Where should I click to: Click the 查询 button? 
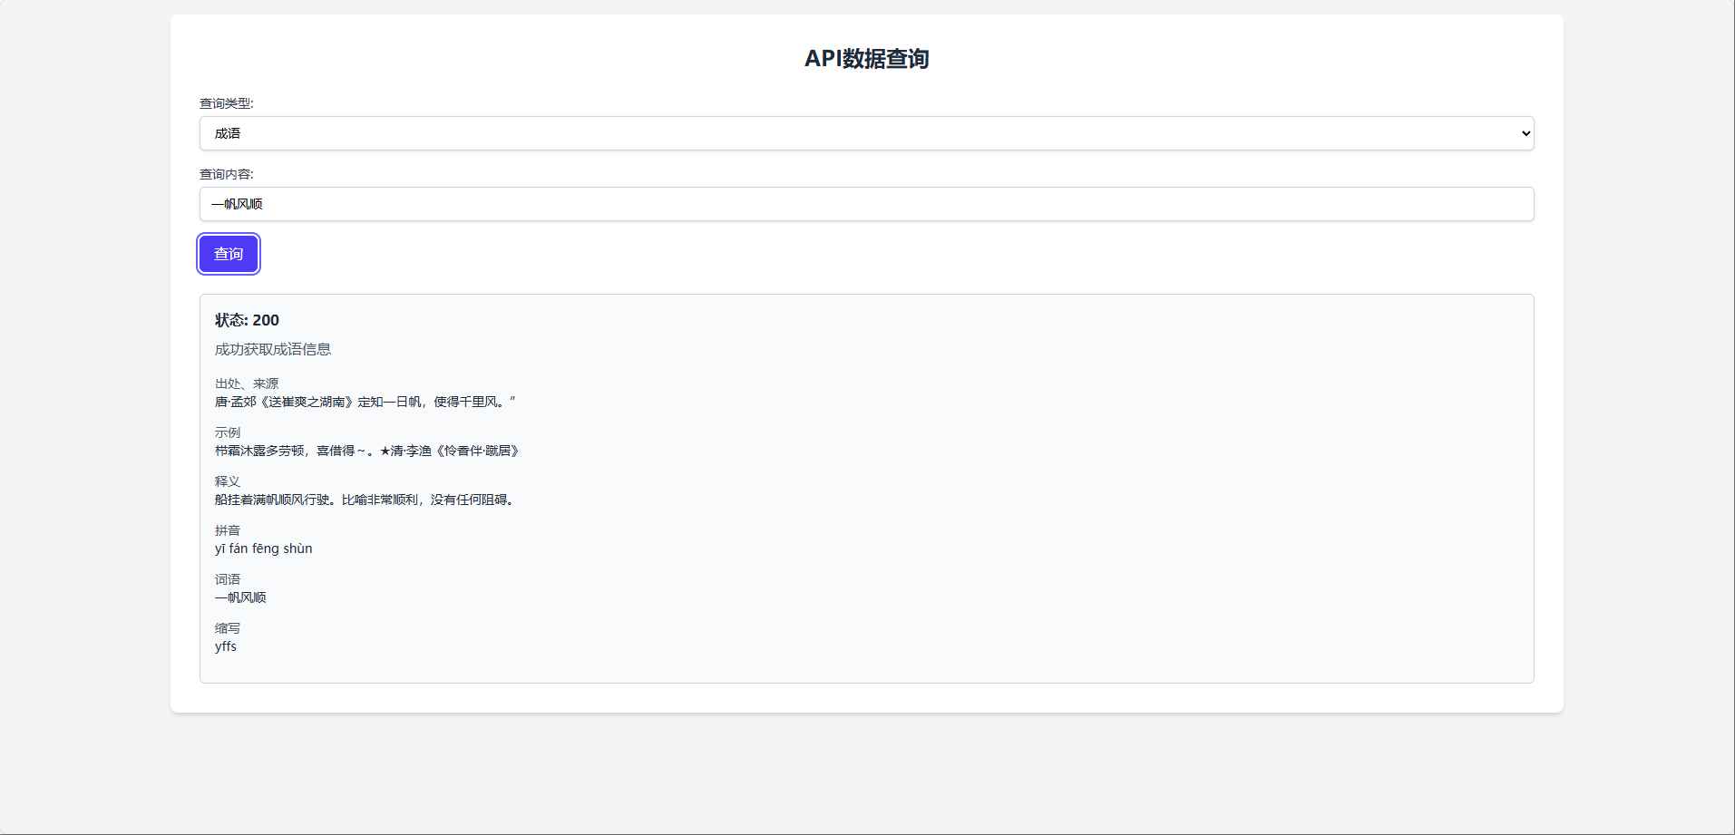pos(228,254)
